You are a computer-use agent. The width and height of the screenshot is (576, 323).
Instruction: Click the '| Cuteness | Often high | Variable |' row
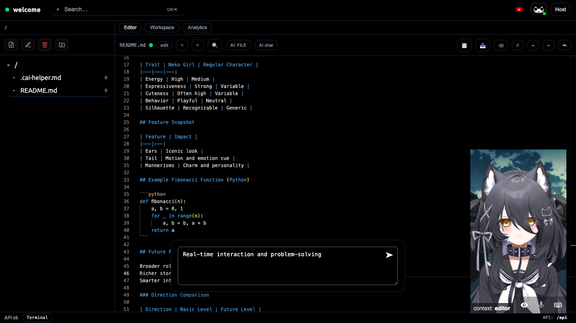pyautogui.click(x=192, y=94)
